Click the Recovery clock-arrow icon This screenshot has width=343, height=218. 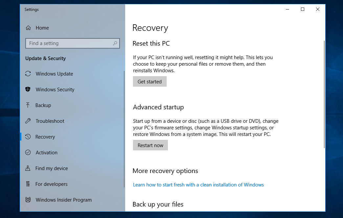point(28,137)
